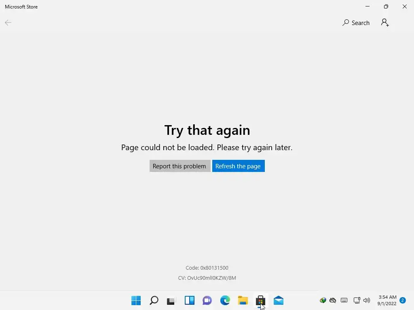
Task: Open File Explorer from taskbar
Action: click(x=243, y=300)
